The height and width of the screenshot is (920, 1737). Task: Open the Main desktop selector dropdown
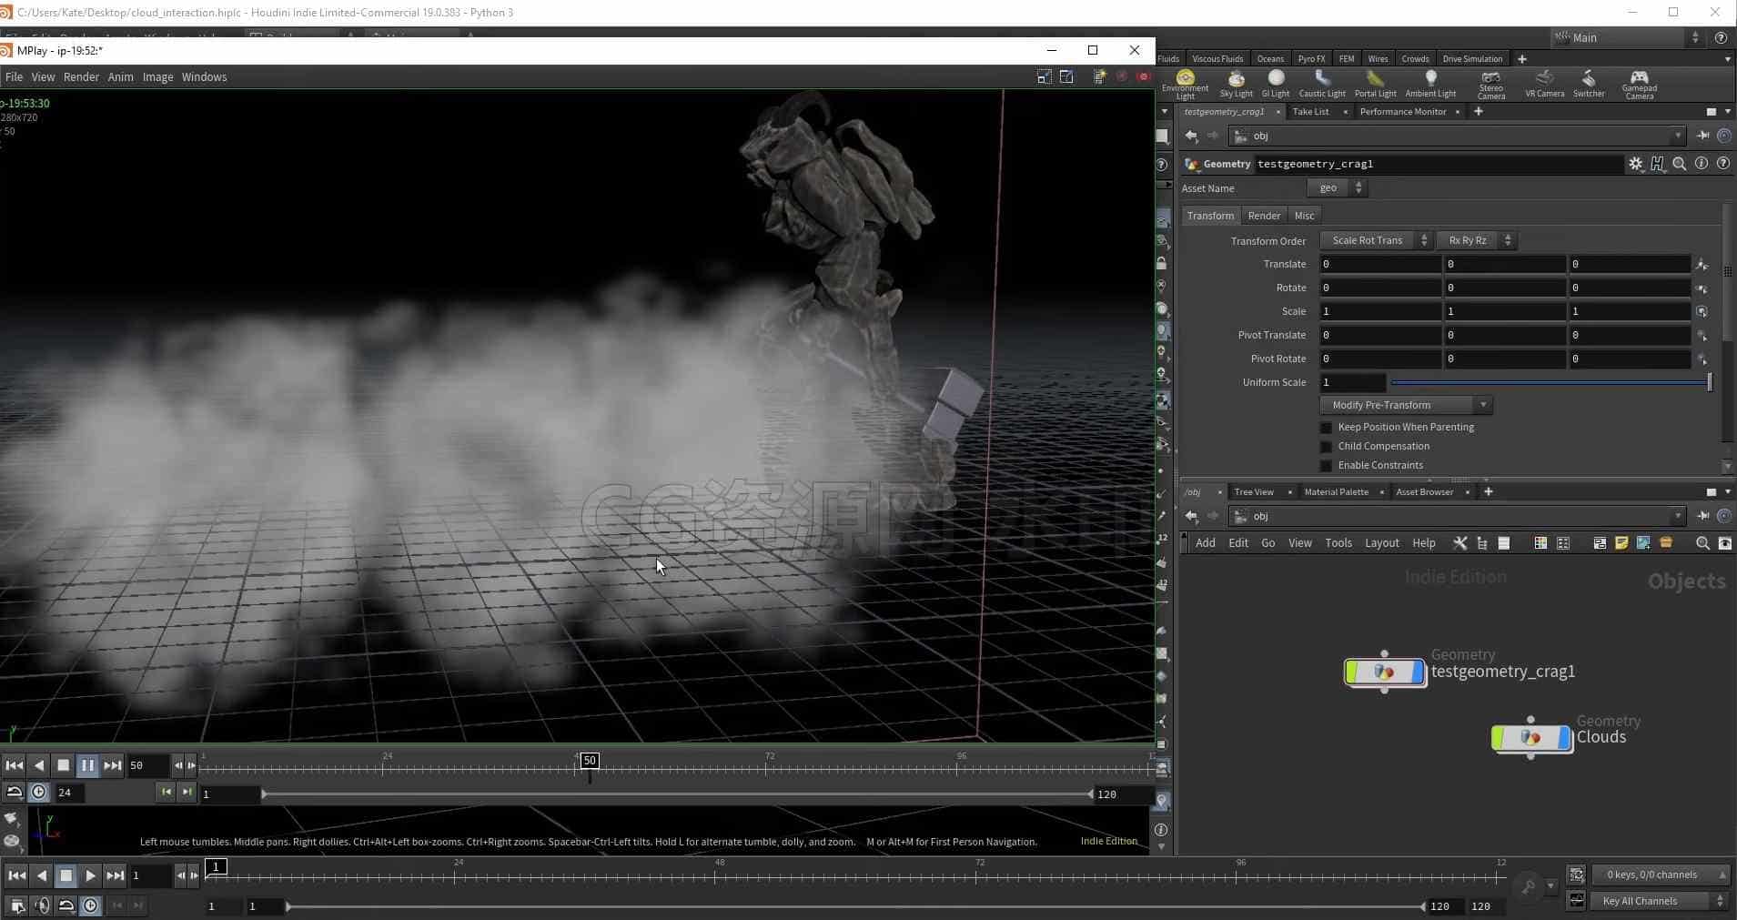click(1627, 37)
